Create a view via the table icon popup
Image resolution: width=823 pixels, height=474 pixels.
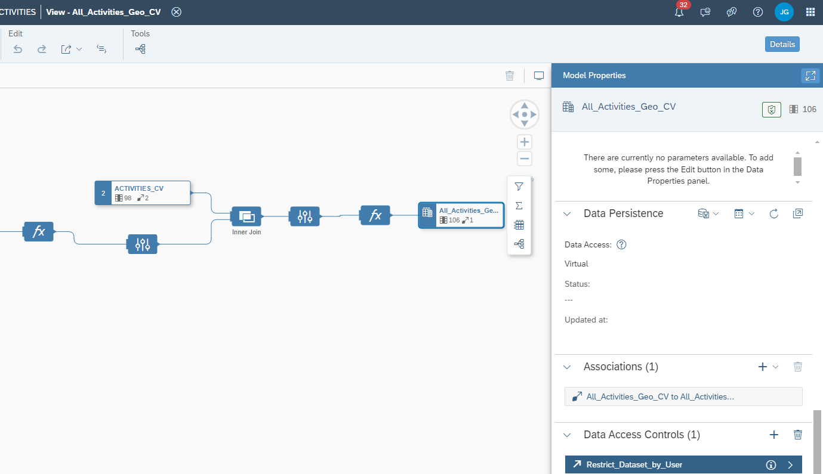(x=519, y=224)
